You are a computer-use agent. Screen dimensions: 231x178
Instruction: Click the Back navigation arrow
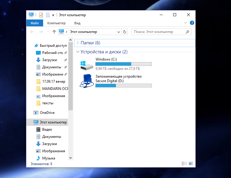pos(32,32)
